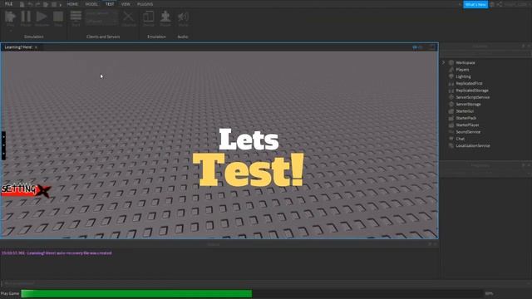The height and width of the screenshot is (299, 532).
Task: Click the What's New button
Action: [x=475, y=4]
